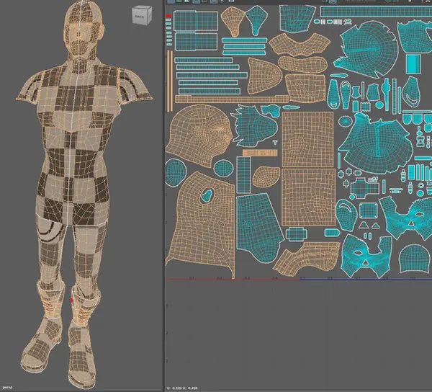Select the two tall orange strip UV shells

pyautogui.click(x=170, y=81)
